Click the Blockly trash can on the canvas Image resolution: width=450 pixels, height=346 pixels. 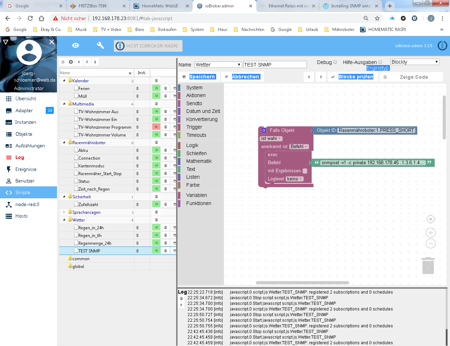pos(428,265)
